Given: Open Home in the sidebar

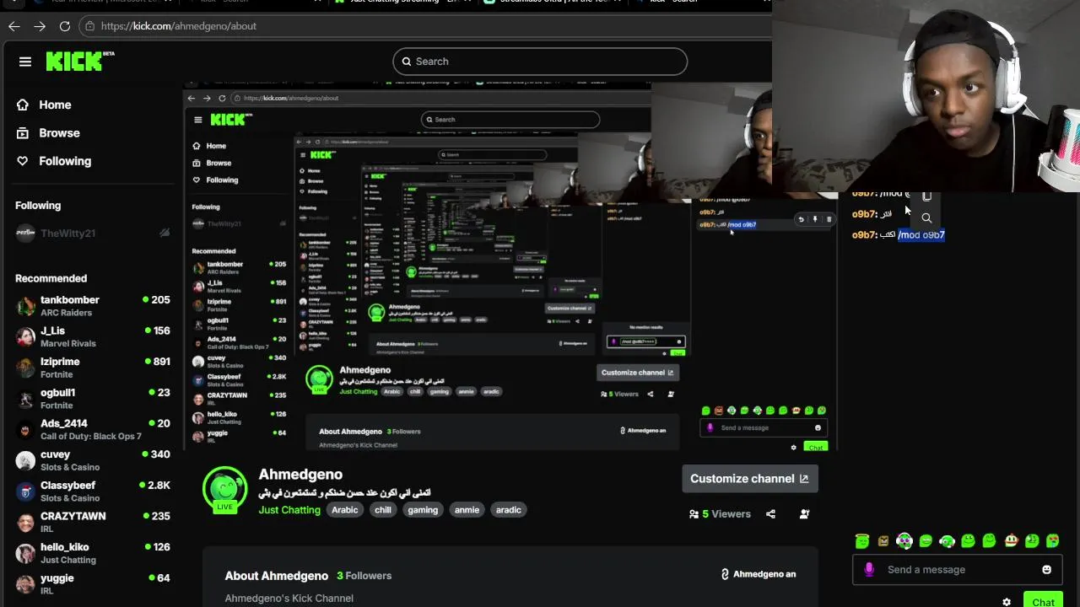Looking at the screenshot, I should [44, 105].
